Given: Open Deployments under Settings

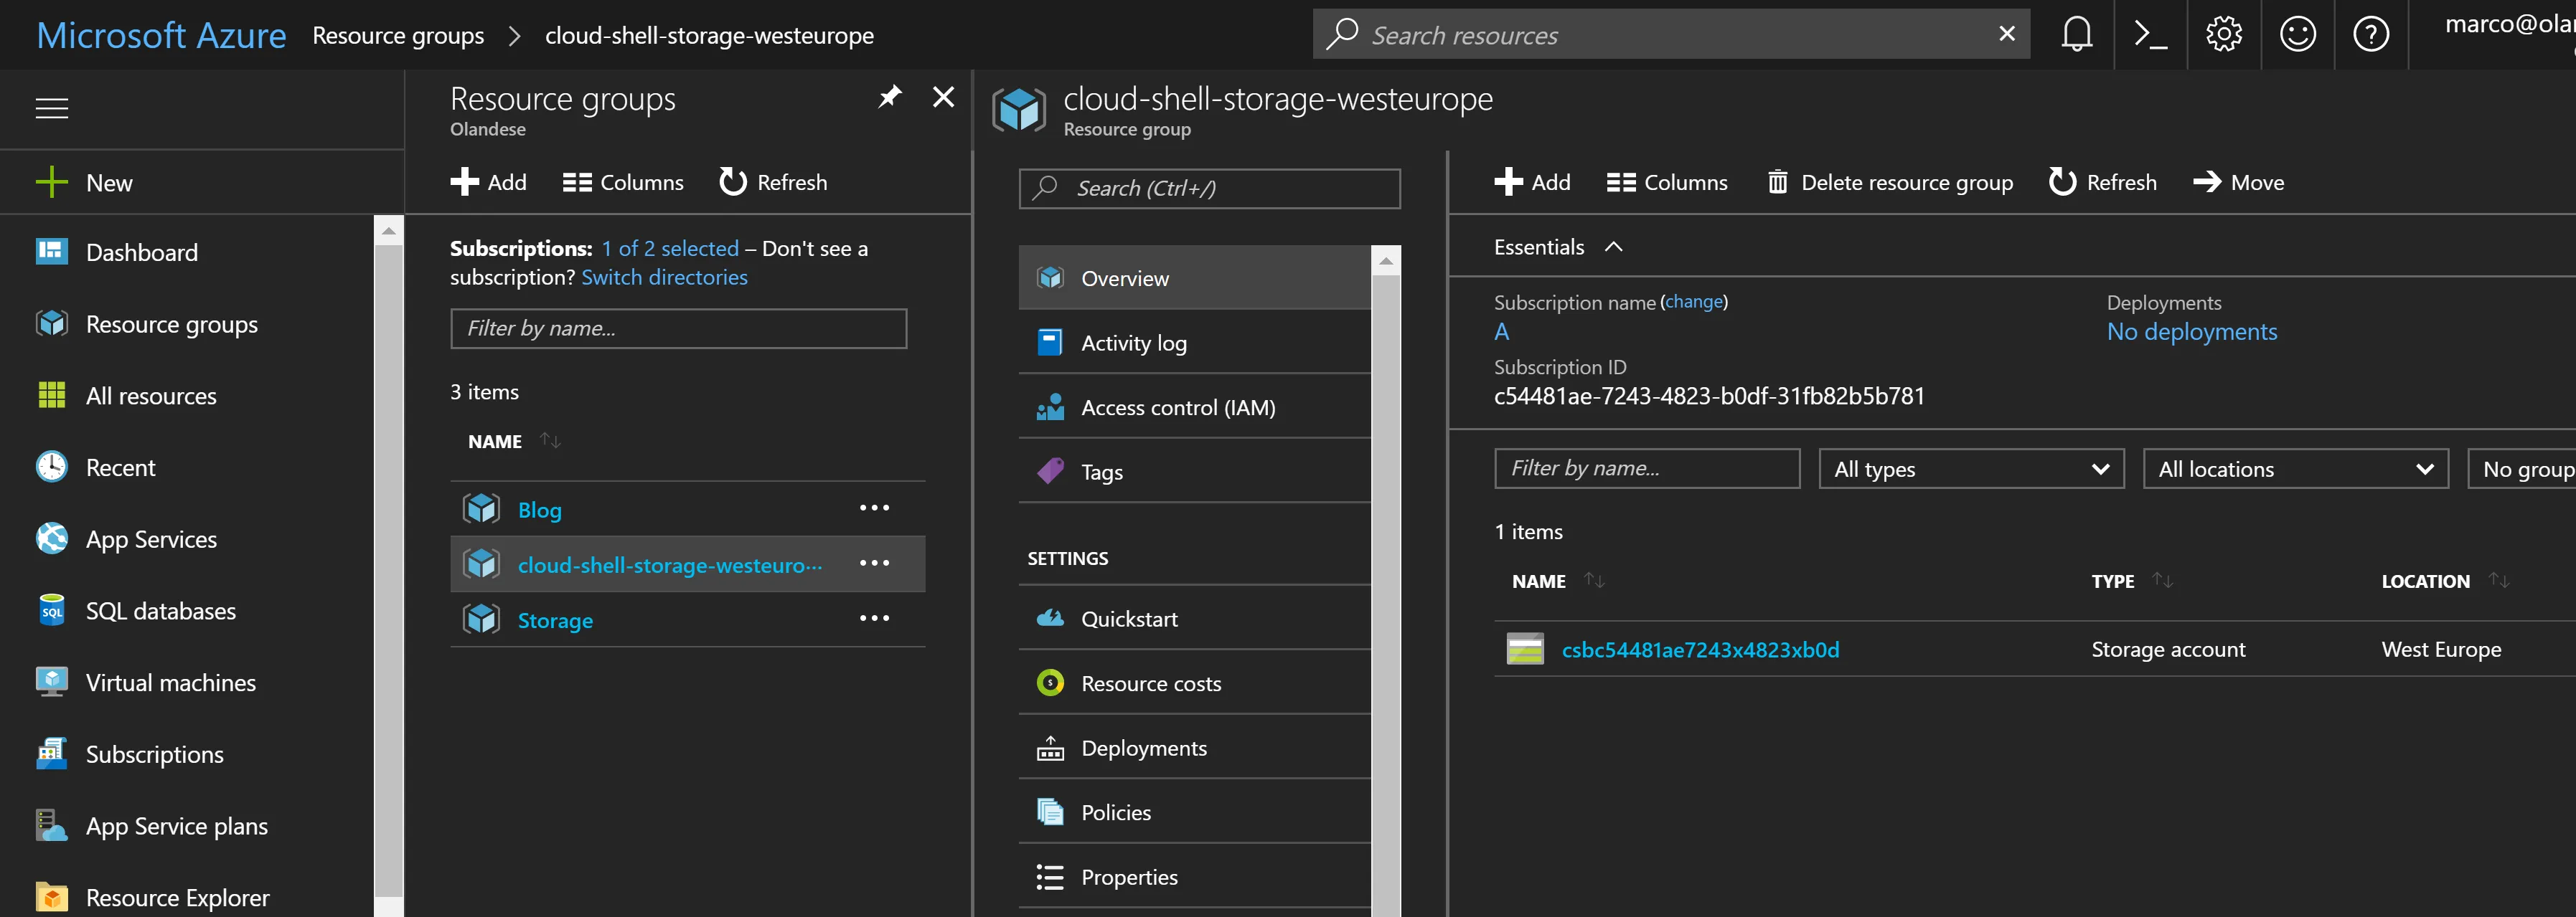Looking at the screenshot, I should click(1195, 749).
